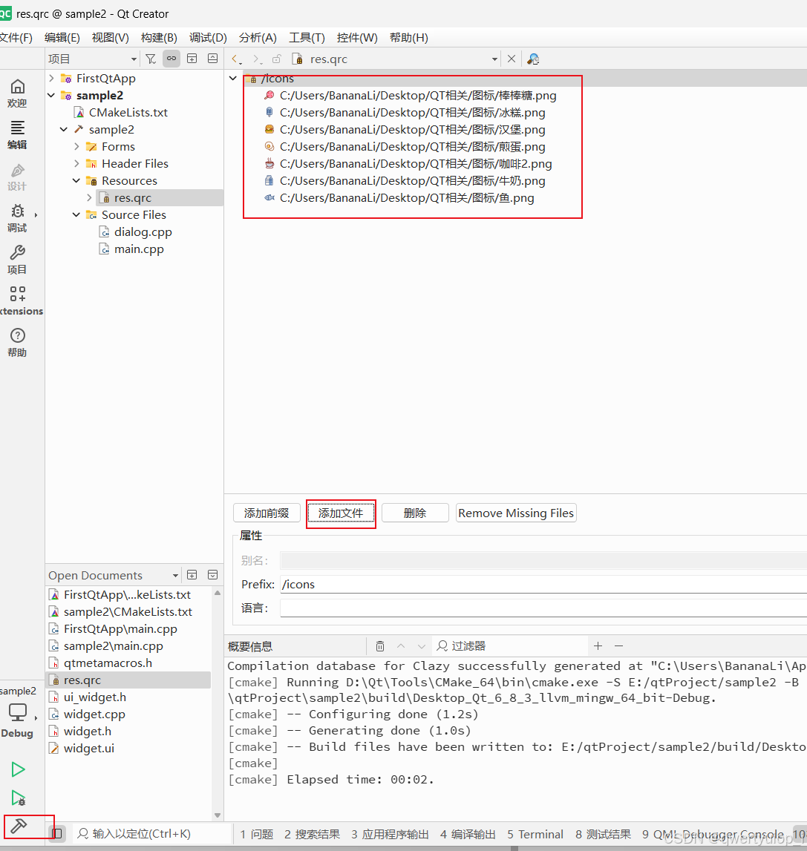
Task: Expand the Forms folder
Action: (x=76, y=147)
